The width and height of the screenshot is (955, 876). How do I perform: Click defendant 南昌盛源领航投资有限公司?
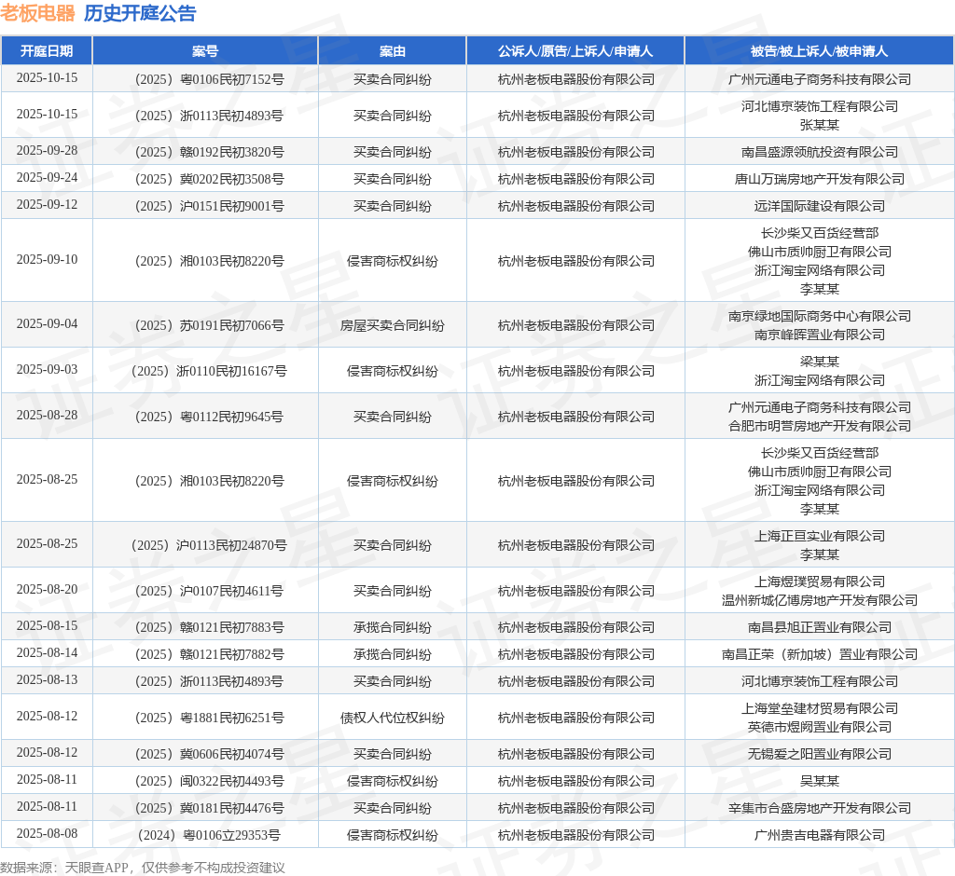click(x=819, y=152)
